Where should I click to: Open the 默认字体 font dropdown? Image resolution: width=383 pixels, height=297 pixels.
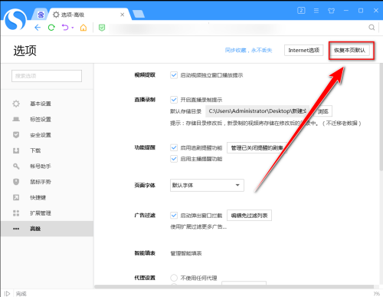coord(207,185)
